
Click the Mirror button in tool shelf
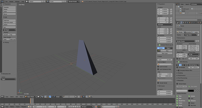pyautogui.click(x=9, y=14)
